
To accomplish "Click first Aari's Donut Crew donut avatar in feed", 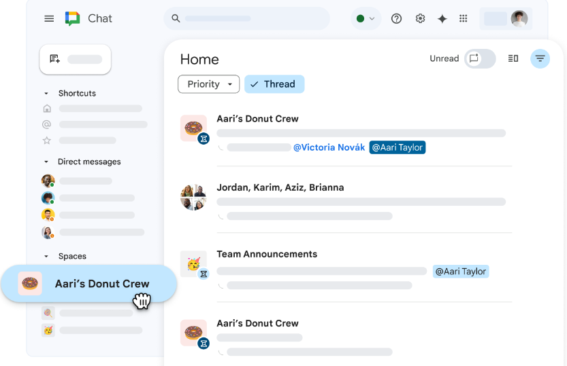I will [193, 128].
